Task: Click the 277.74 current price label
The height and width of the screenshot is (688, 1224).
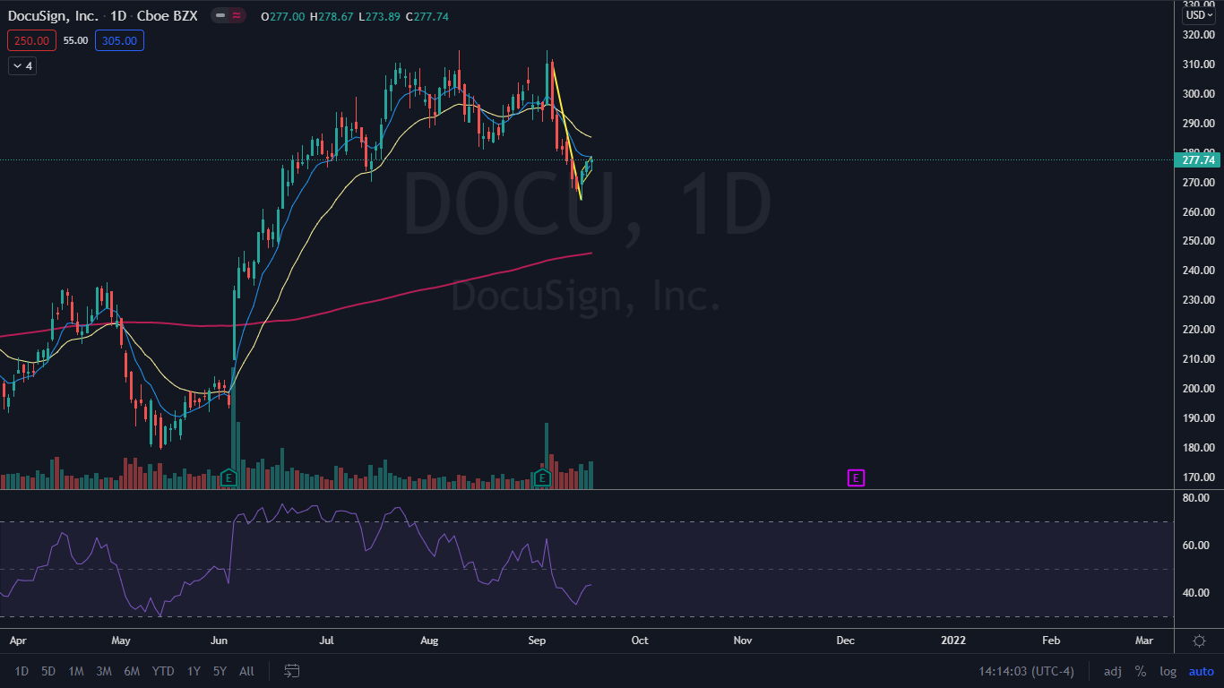Action: 1198,160
